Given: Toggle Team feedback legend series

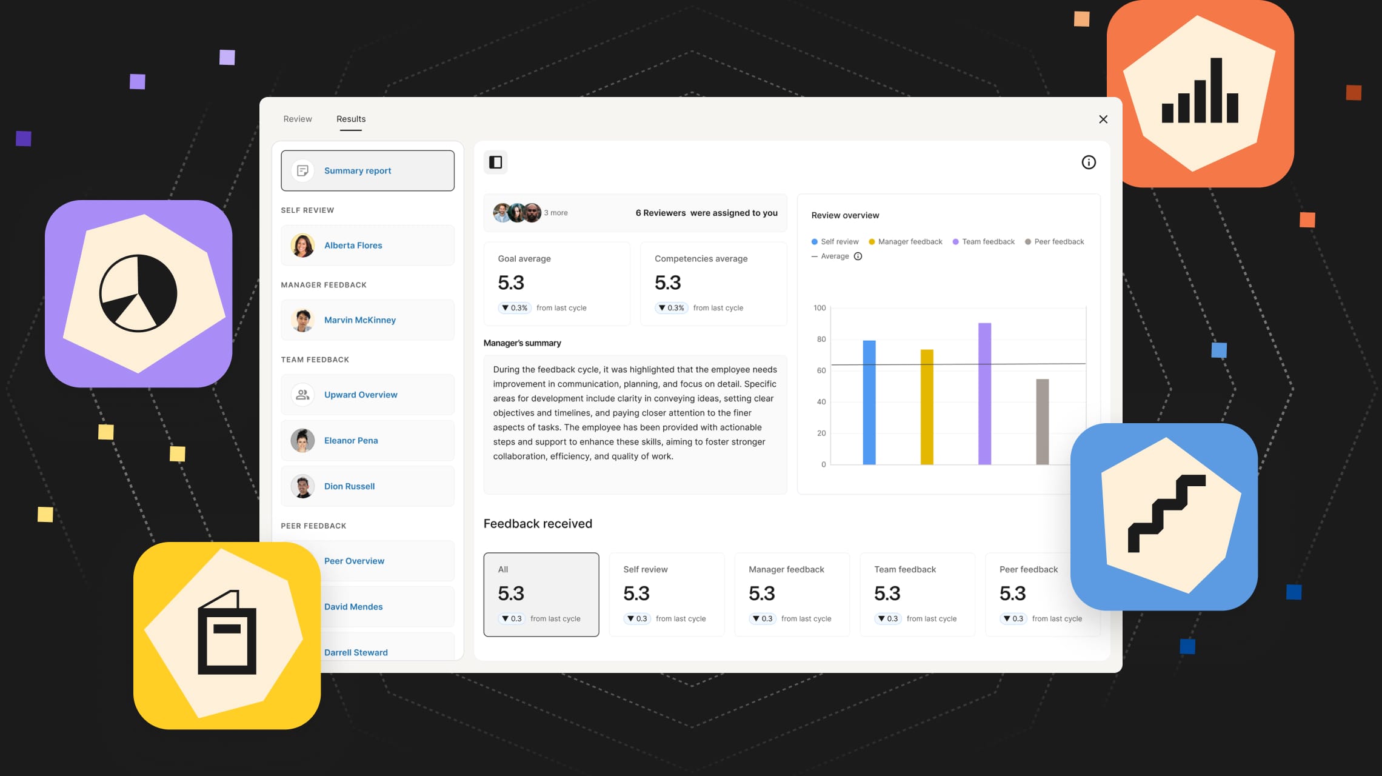Looking at the screenshot, I should click(984, 242).
